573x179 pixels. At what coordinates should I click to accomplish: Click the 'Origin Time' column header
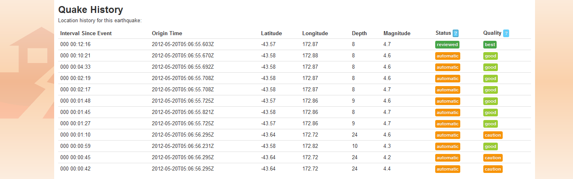point(167,34)
